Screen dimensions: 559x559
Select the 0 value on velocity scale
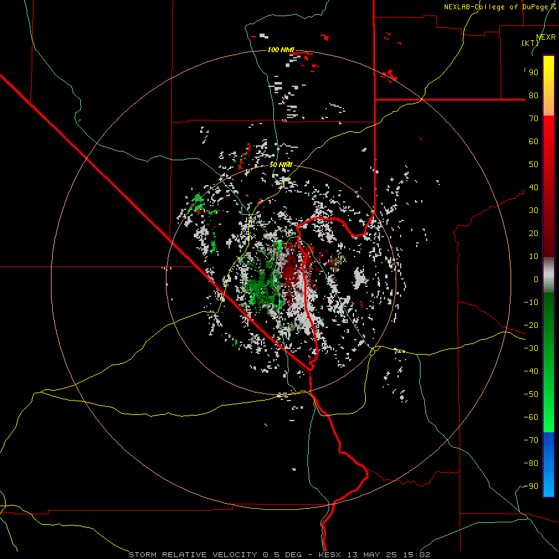point(536,279)
